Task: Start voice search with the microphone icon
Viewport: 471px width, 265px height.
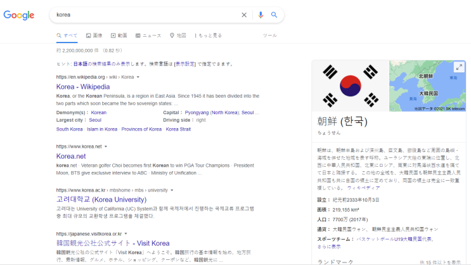Action: tap(261, 15)
